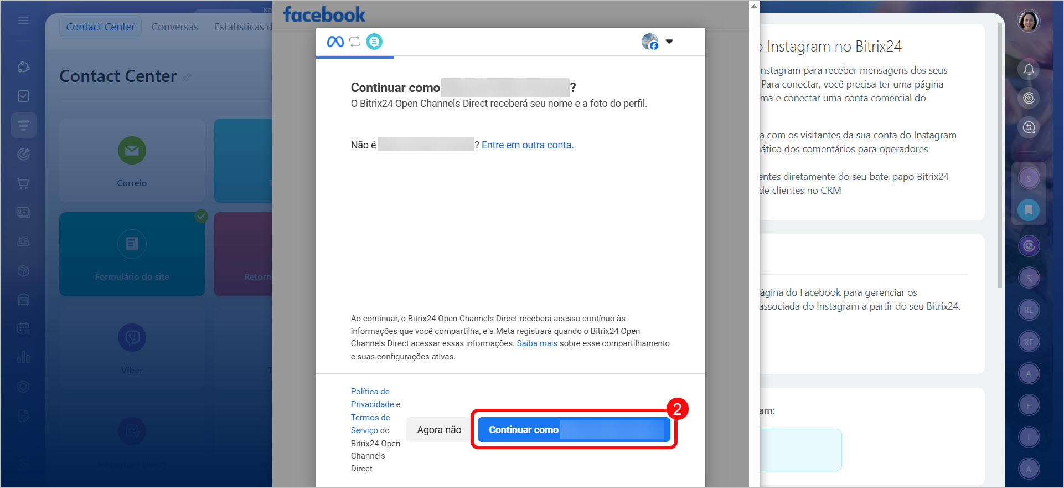Open the warehouse icon in sidebar

pyautogui.click(x=23, y=299)
